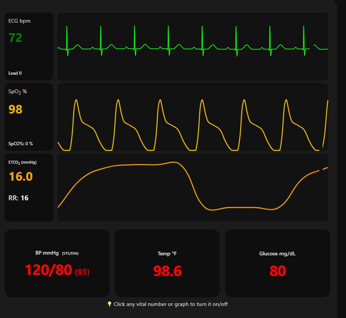
Task: Toggle the ETCO2 value 16.0
Action: click(x=21, y=177)
